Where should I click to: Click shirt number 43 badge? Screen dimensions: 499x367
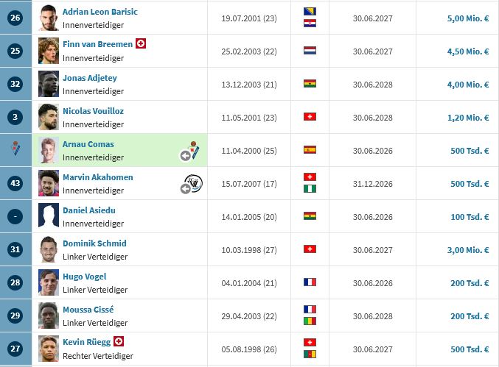point(15,183)
